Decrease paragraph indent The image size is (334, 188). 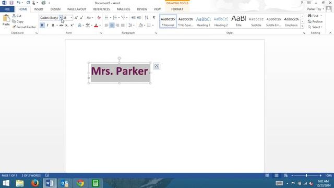[x=134, y=18]
